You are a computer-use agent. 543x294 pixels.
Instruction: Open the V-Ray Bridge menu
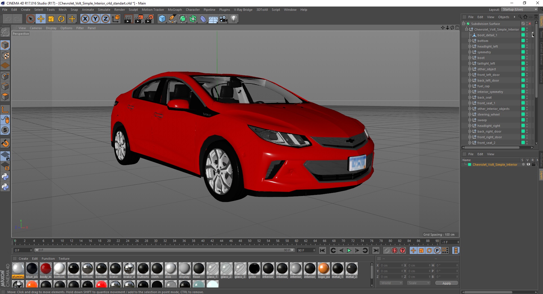(243, 10)
